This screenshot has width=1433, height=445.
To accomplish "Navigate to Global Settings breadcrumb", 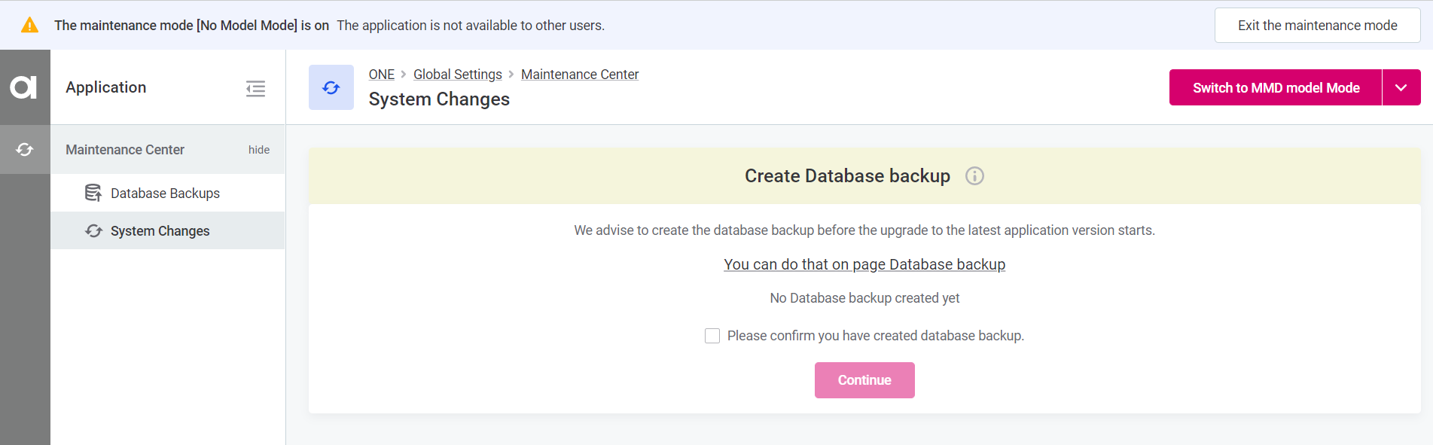I will click(457, 75).
